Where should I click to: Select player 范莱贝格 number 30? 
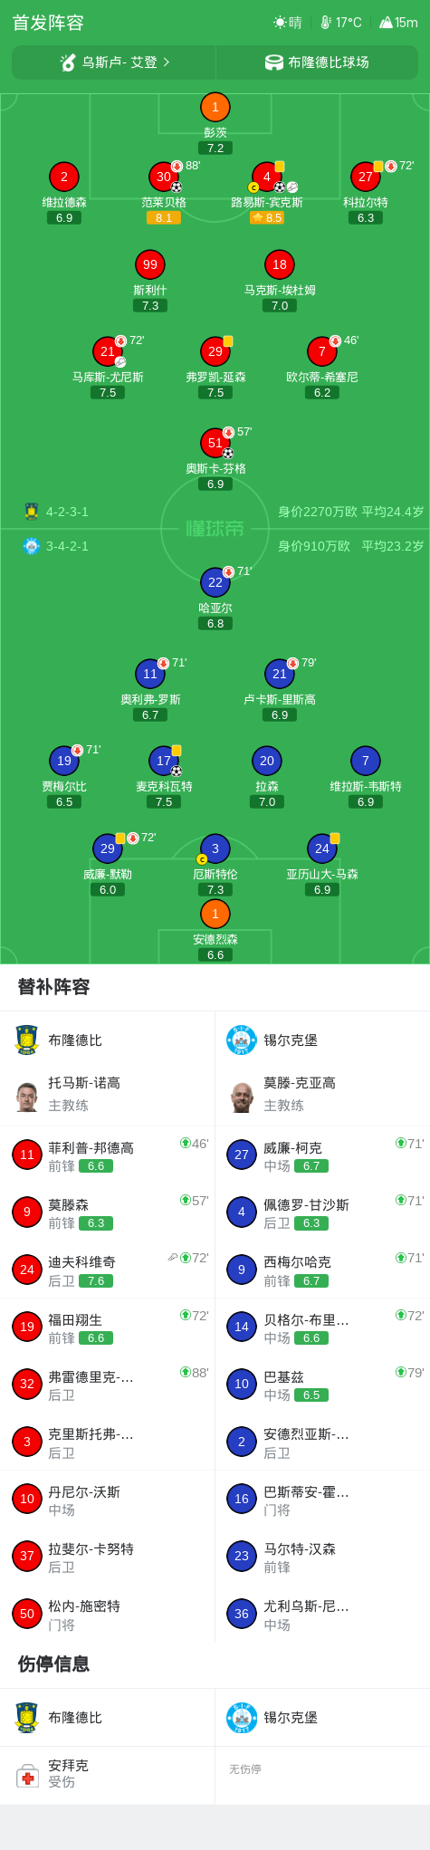[x=164, y=177]
